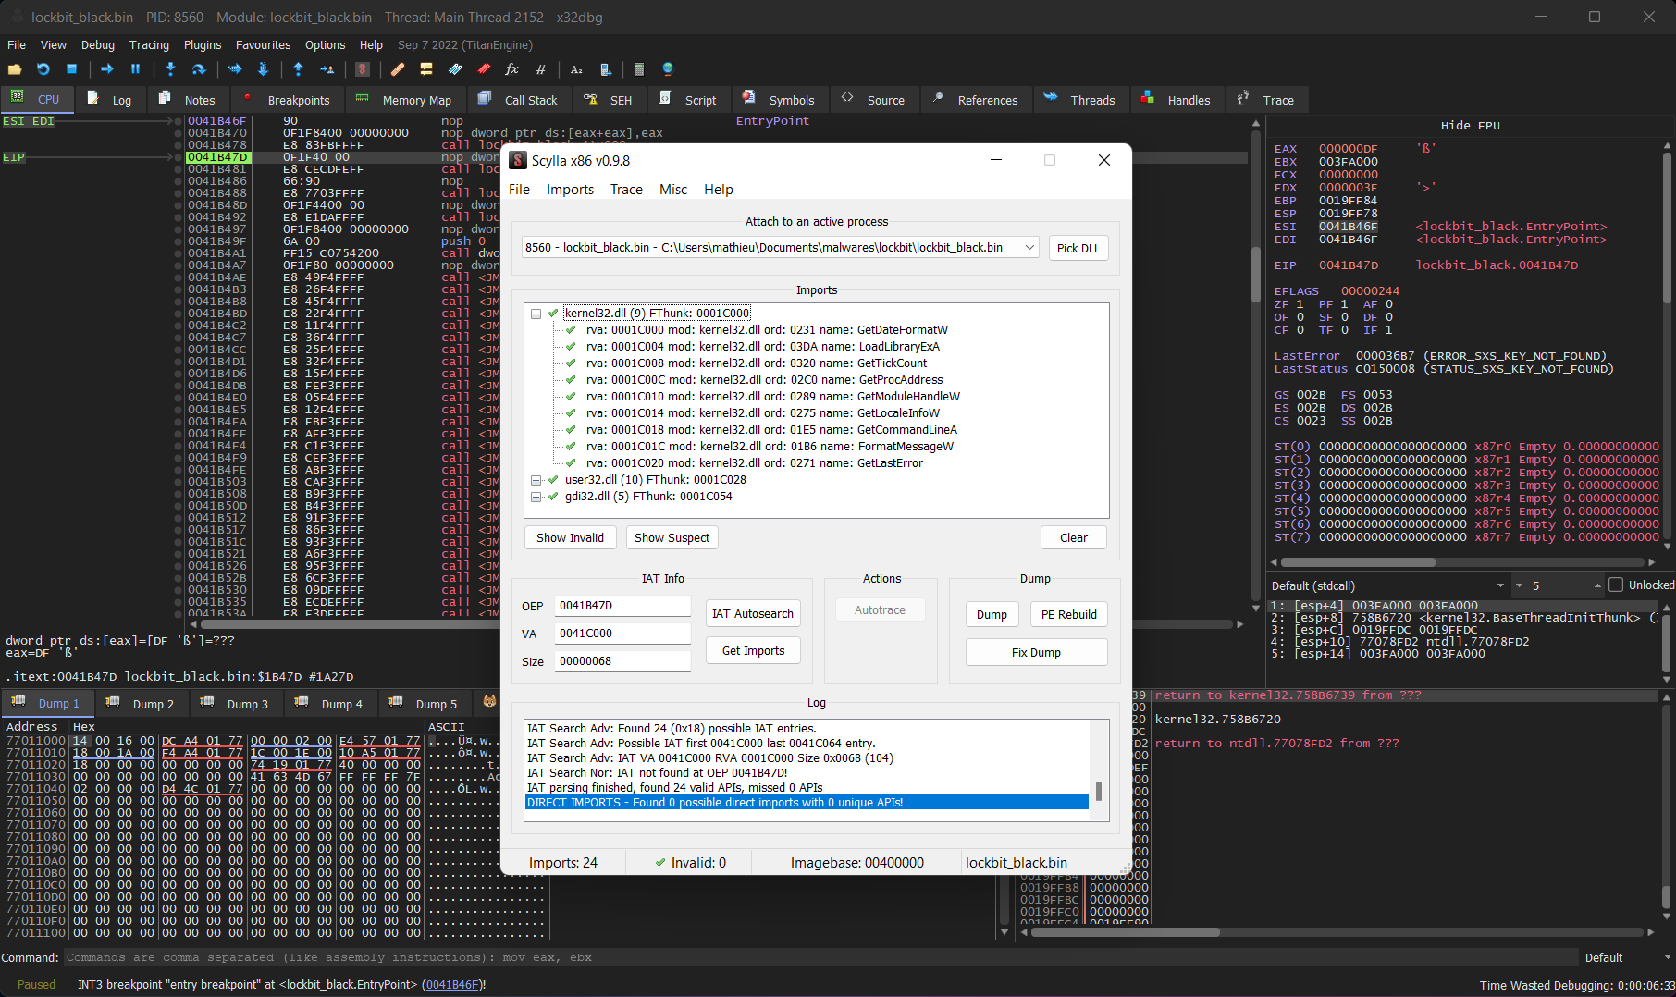Screen dimensions: 1676x997
Task: Open the Default (stdcall) calling convention dropdown
Action: [1499, 585]
